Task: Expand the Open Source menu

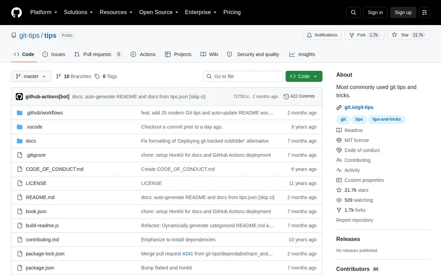Action: click(x=159, y=12)
